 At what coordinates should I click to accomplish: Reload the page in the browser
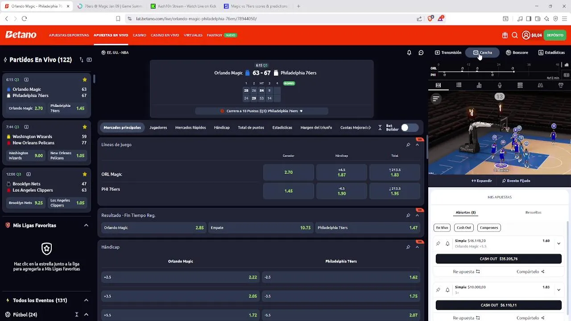click(x=24, y=19)
